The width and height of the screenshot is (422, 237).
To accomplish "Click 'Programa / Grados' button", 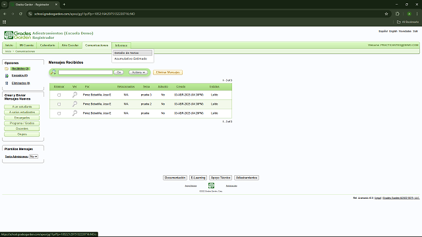I will [x=22, y=123].
